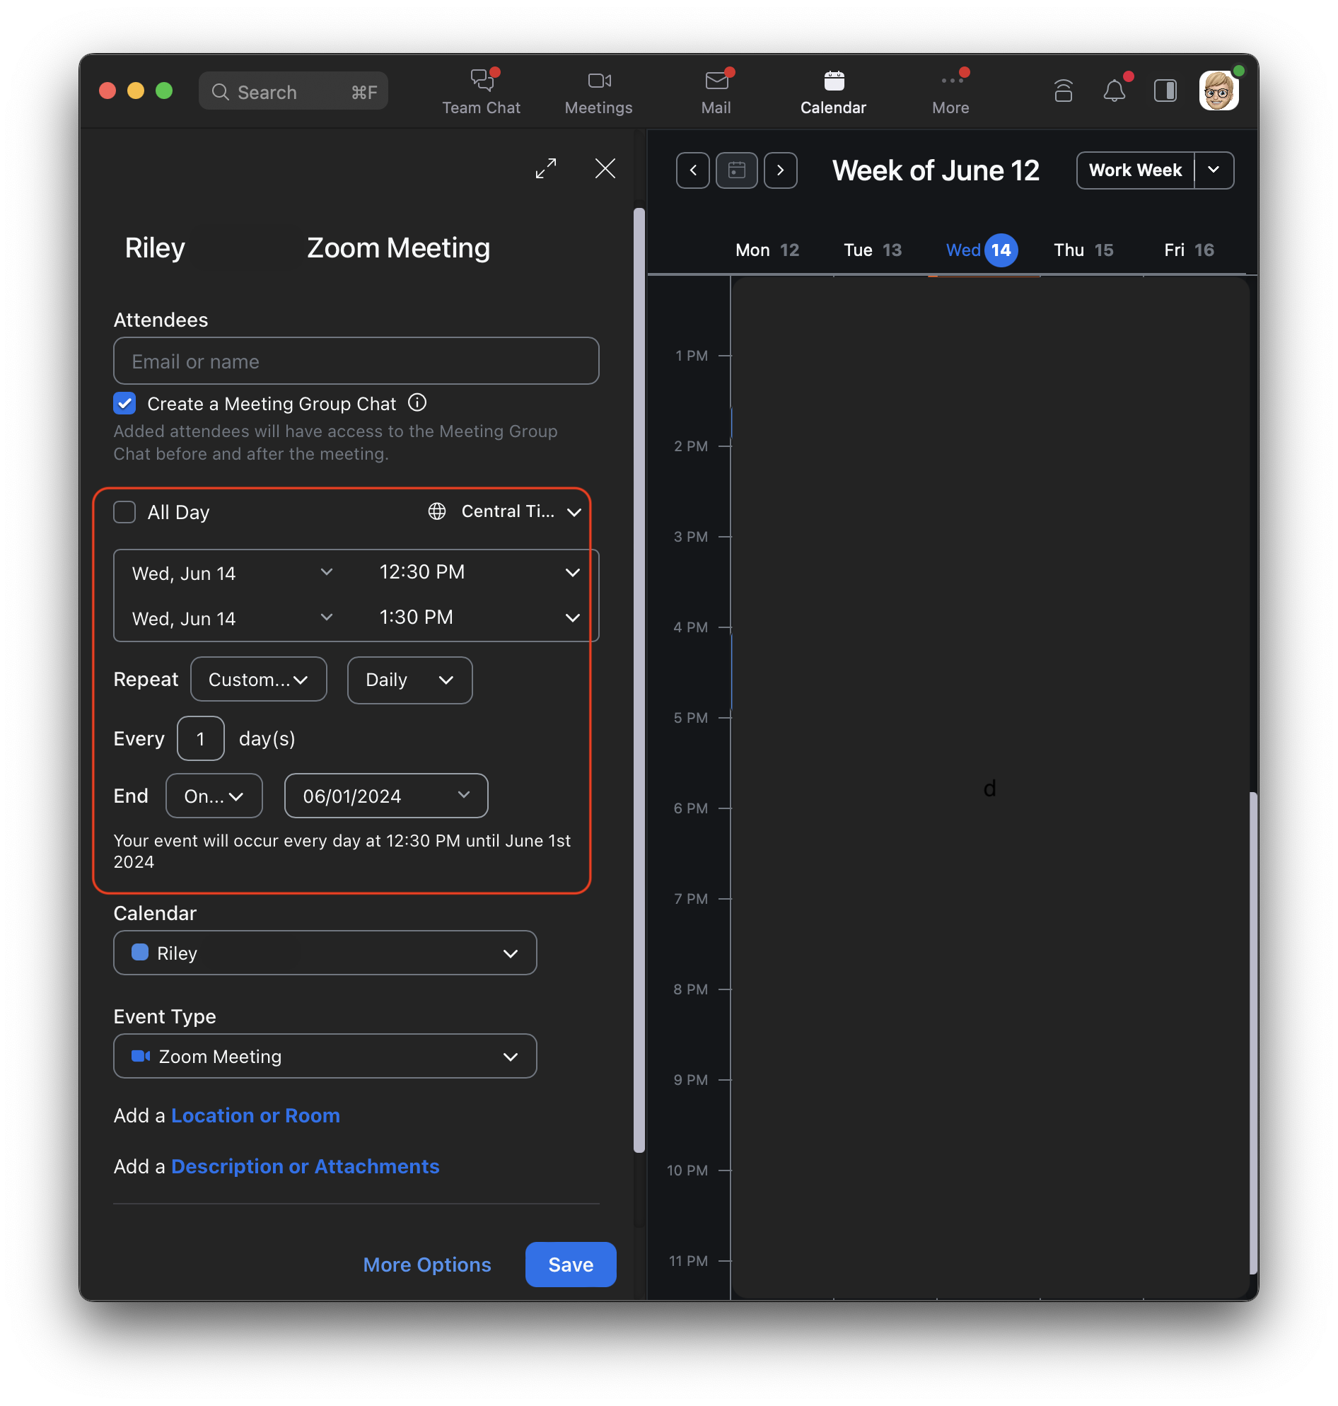Select Fri 16 column header
Viewport: 1338px width, 1406px height.
point(1189,250)
